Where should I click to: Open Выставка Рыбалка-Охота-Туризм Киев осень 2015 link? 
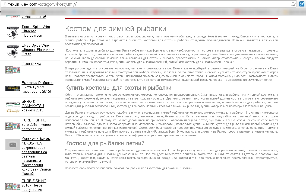37,87
